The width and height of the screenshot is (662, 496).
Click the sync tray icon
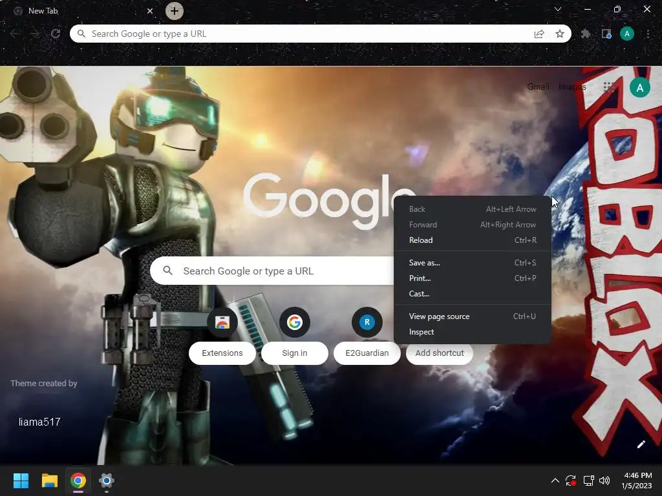pyautogui.click(x=571, y=480)
